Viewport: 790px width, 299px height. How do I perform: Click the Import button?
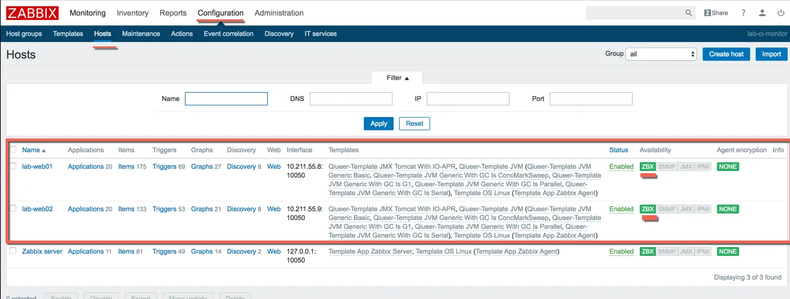771,54
